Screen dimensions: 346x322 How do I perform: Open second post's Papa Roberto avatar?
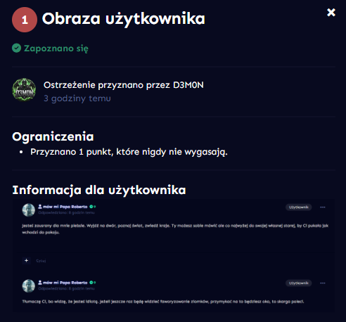tap(29, 285)
